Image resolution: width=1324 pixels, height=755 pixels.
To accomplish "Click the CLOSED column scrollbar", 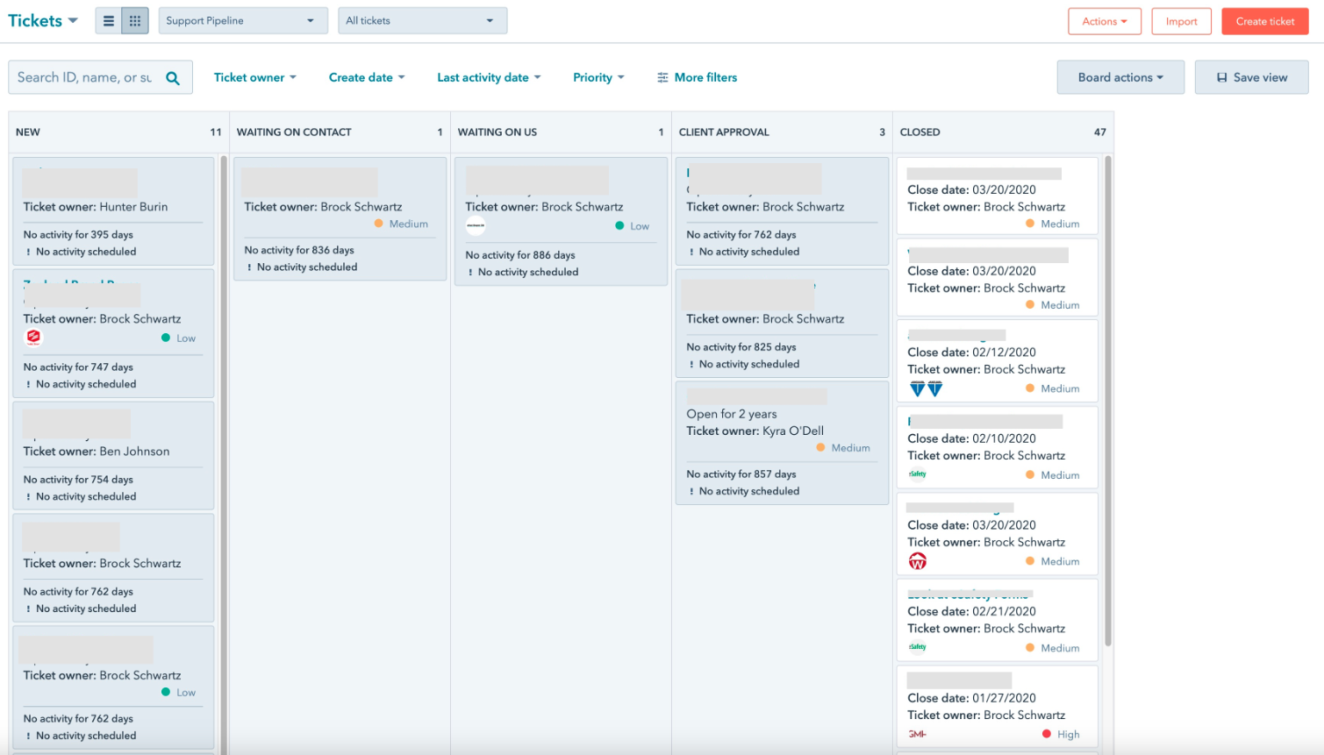I will click(1108, 401).
